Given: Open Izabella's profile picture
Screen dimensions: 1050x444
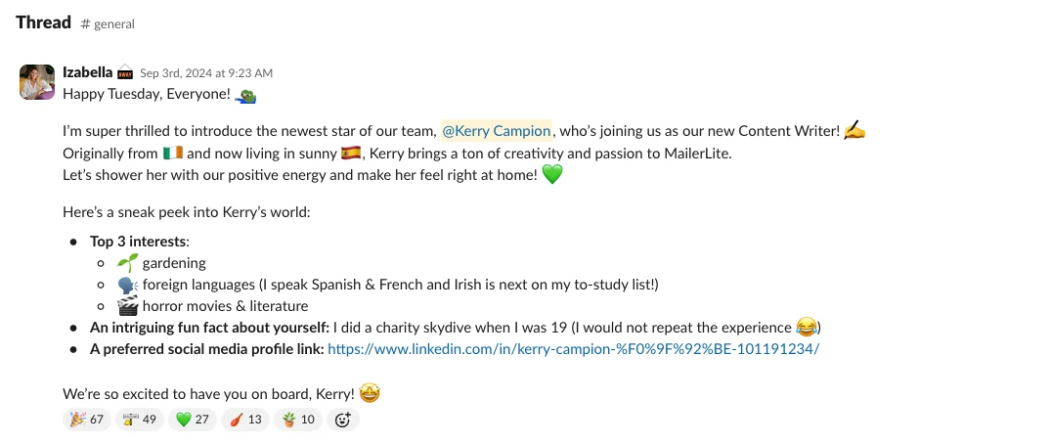Looking at the screenshot, I should pos(37,82).
